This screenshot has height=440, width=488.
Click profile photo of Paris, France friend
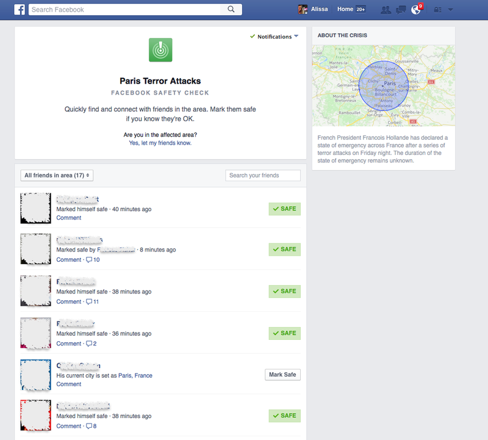tap(36, 375)
